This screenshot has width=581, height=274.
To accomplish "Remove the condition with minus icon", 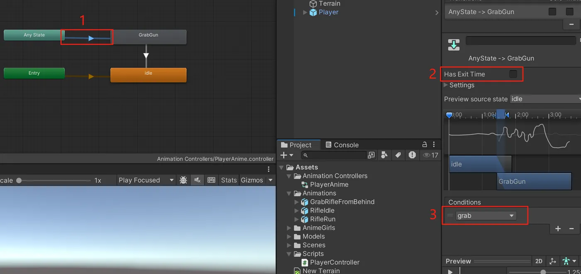I will pos(571,229).
